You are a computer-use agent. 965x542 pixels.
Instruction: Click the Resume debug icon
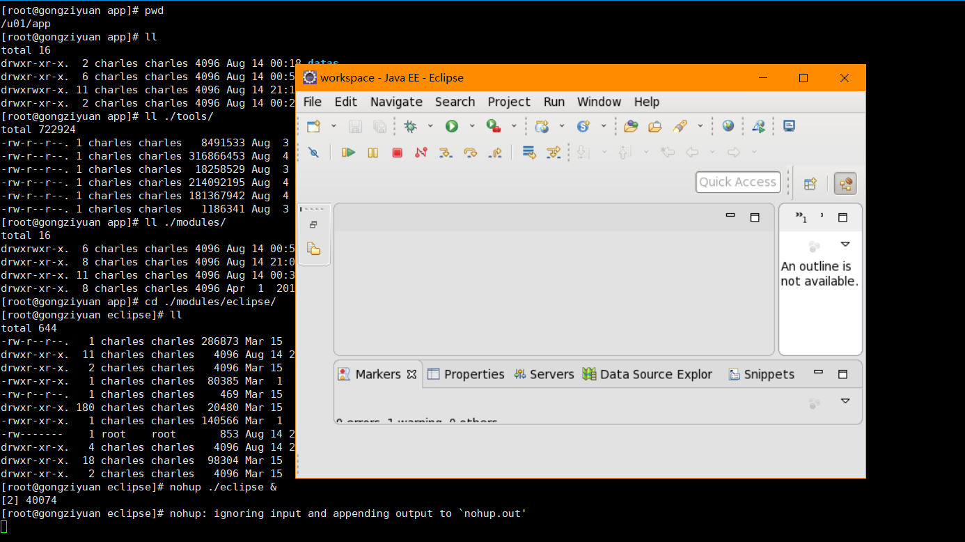(x=348, y=152)
